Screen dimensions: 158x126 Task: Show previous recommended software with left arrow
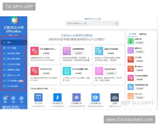click(52, 89)
